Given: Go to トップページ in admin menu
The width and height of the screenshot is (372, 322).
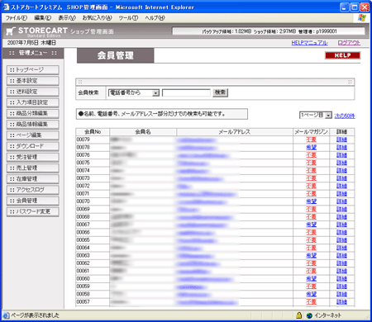Looking at the screenshot, I should [x=33, y=70].
